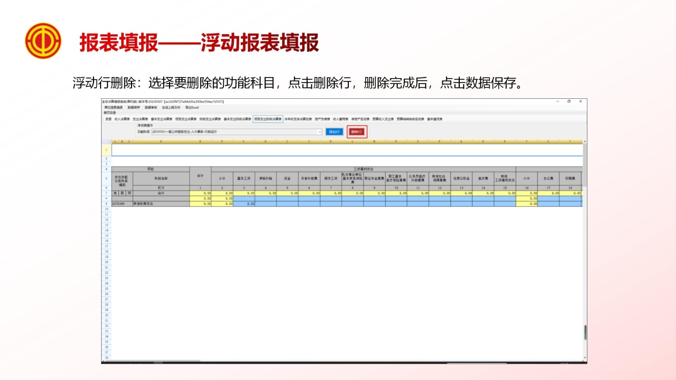This screenshot has height=380, width=676.
Task: Click the highlighted 删除行 button
Action: point(358,131)
